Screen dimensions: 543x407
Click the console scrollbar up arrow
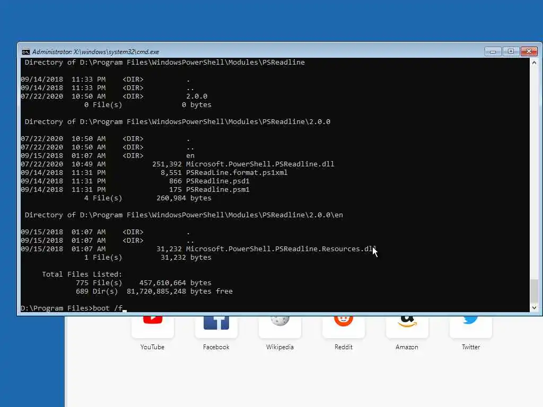click(534, 63)
